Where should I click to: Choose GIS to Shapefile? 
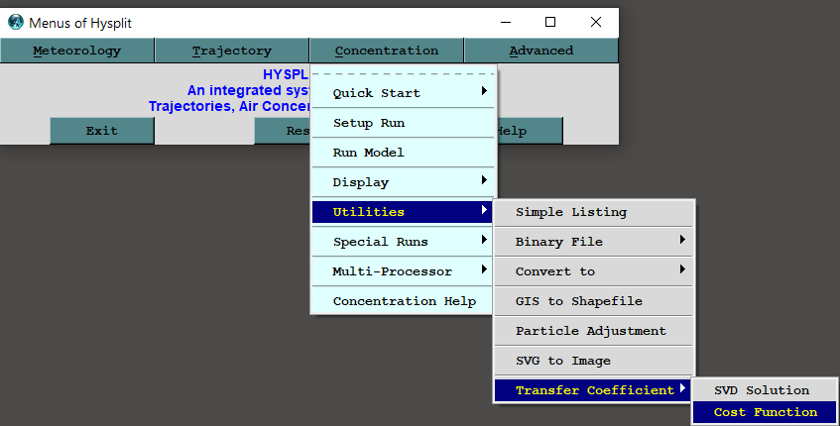click(594, 301)
